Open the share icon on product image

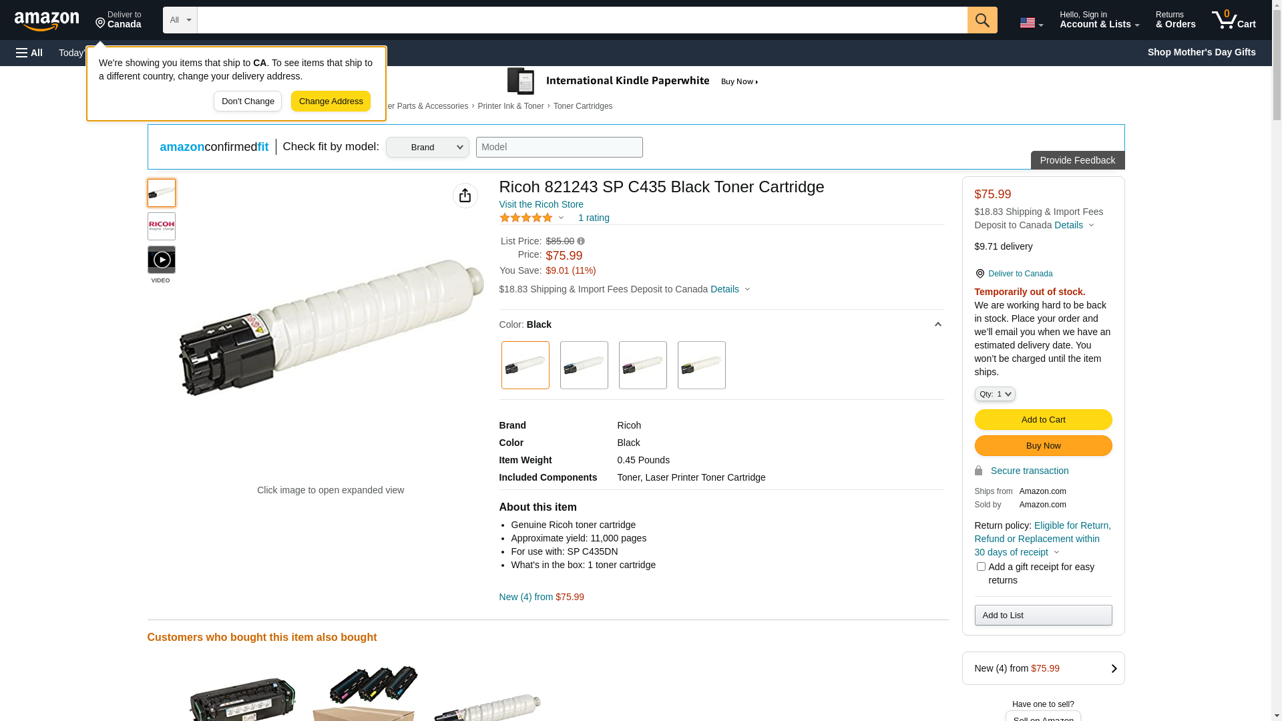[x=465, y=196]
